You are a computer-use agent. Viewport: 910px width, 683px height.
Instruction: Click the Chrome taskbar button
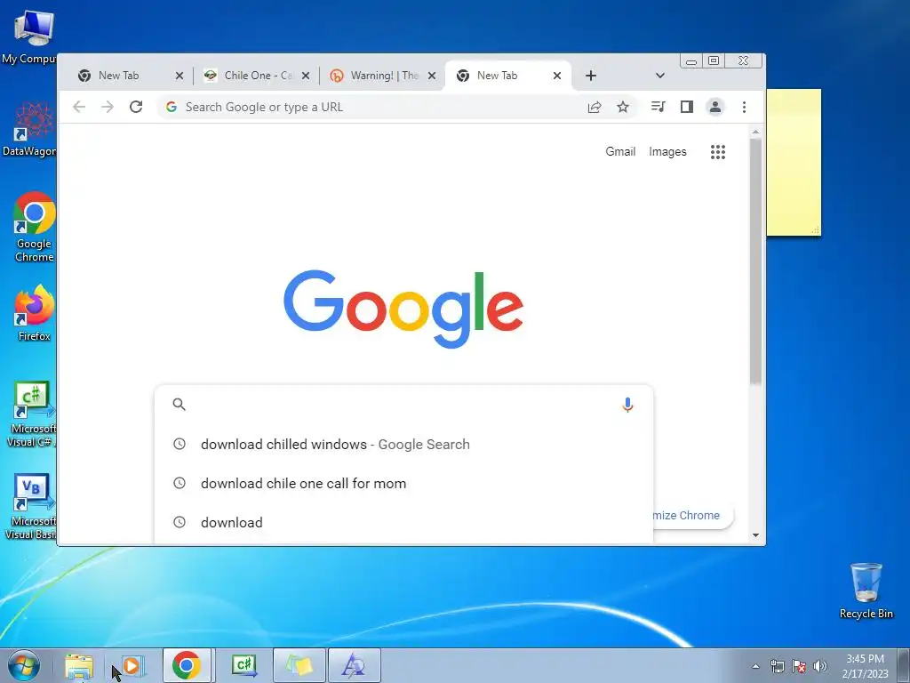click(187, 665)
